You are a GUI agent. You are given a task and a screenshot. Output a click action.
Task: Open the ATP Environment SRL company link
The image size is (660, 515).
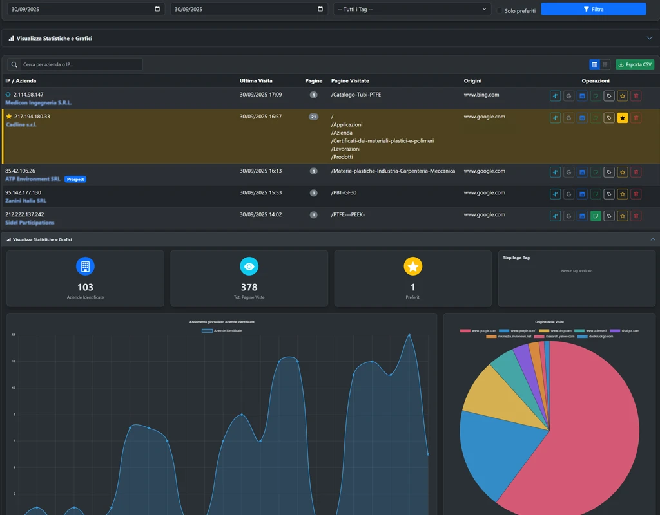point(32,179)
